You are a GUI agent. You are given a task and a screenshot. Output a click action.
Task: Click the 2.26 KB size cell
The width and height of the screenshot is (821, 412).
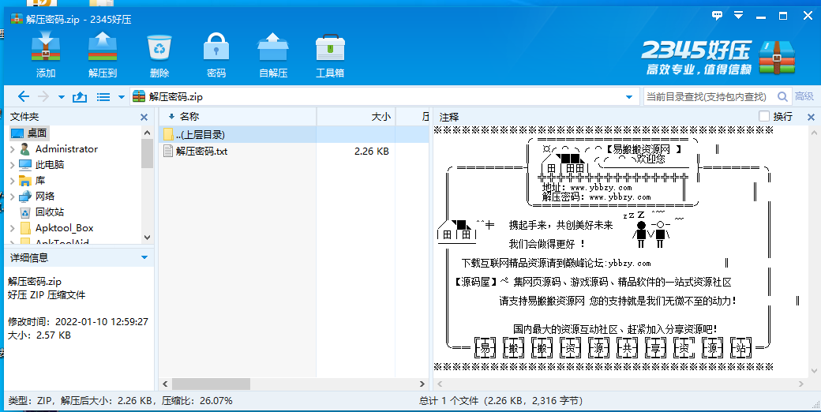click(372, 152)
